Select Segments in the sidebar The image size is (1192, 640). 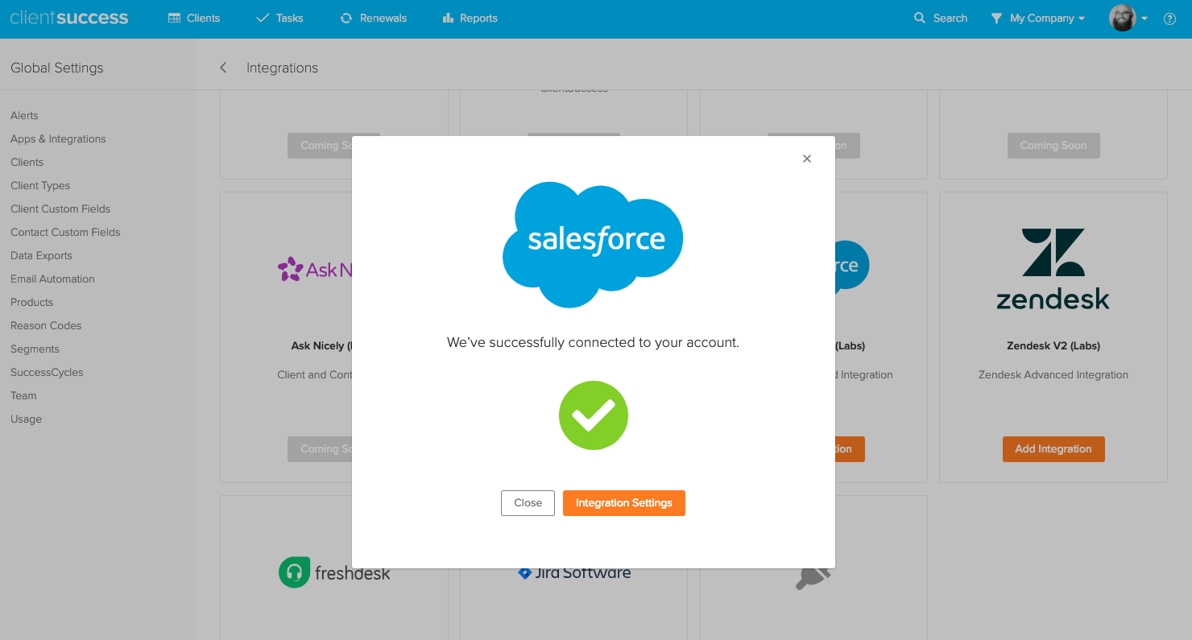click(x=35, y=349)
